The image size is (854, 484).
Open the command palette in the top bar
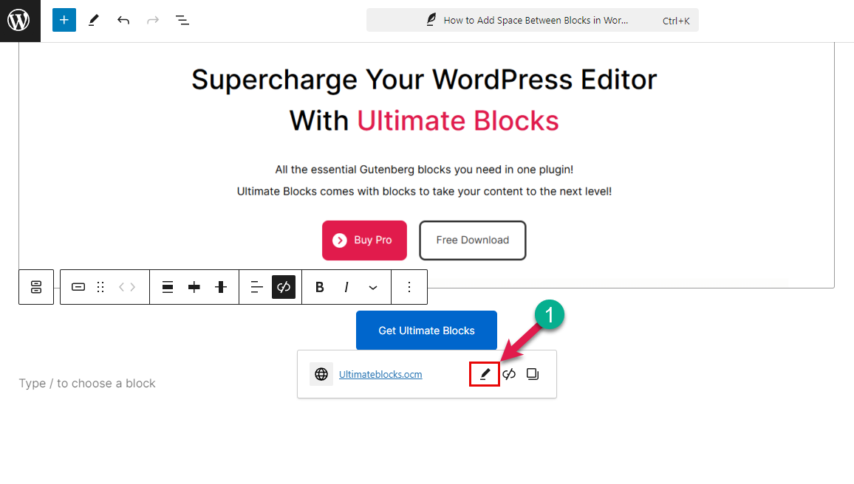pyautogui.click(x=532, y=20)
